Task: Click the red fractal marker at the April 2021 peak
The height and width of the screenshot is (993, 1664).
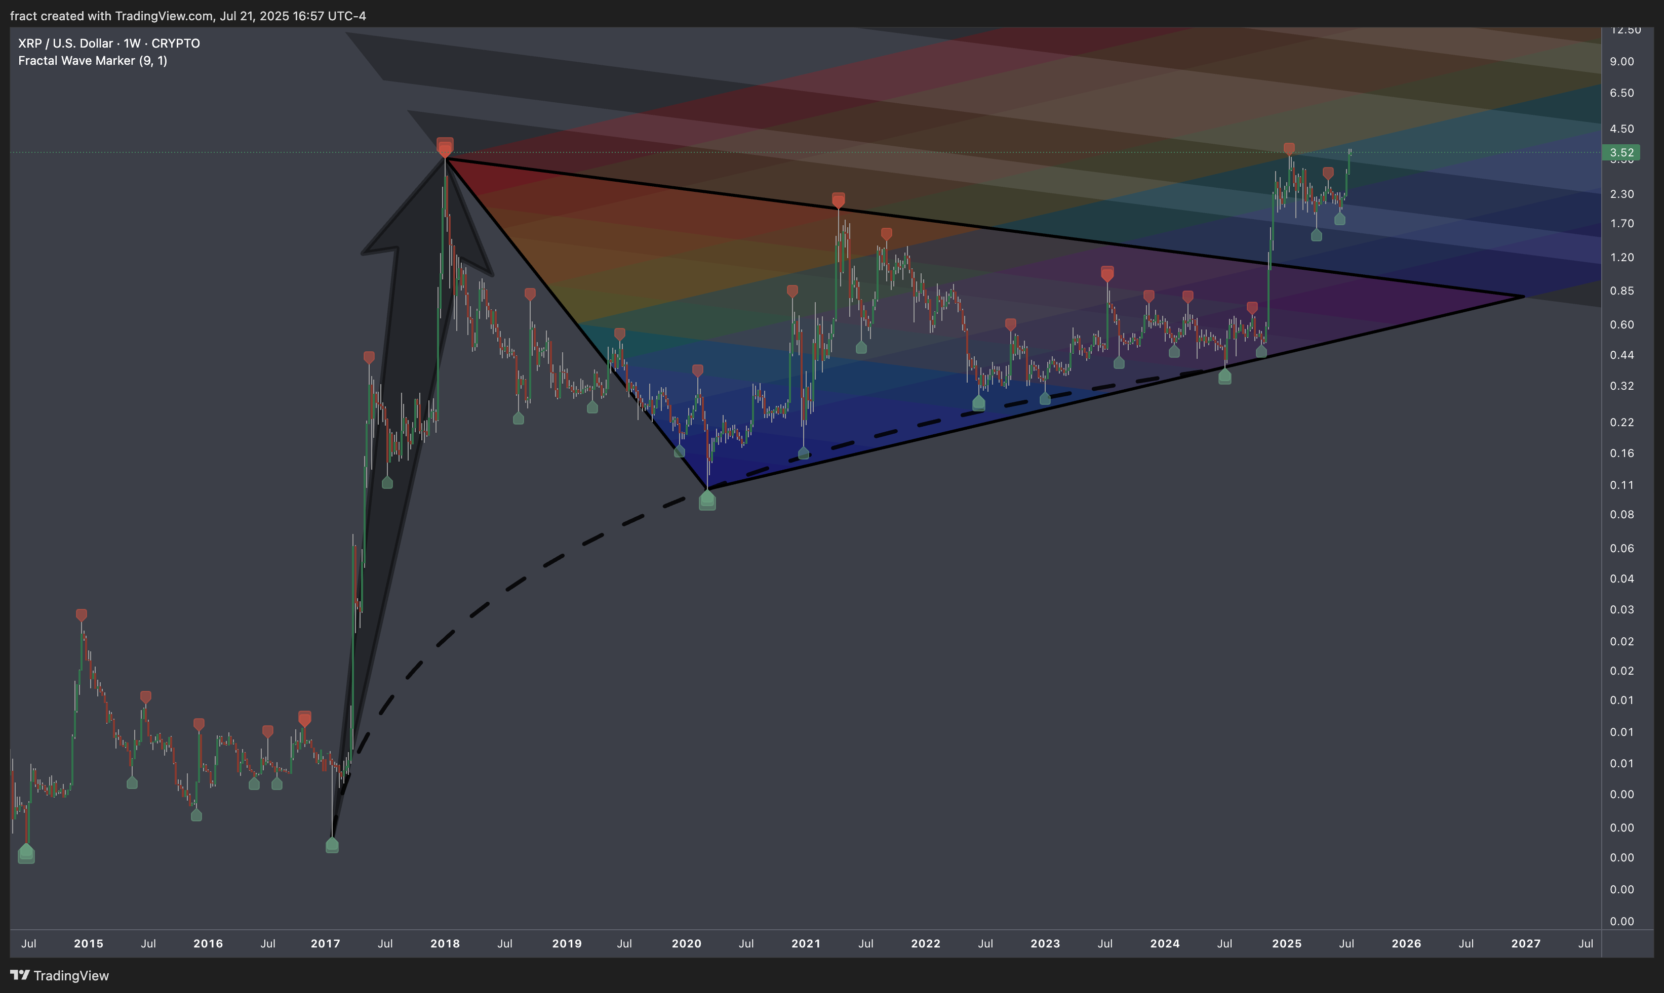Action: (838, 200)
